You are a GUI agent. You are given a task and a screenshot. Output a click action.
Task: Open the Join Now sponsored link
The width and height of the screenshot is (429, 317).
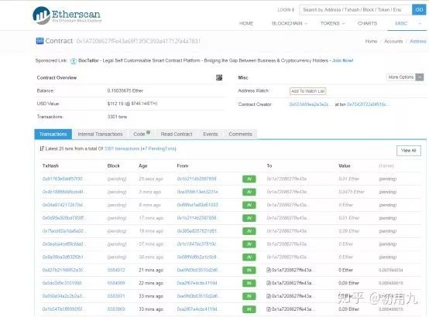pyautogui.click(x=342, y=60)
